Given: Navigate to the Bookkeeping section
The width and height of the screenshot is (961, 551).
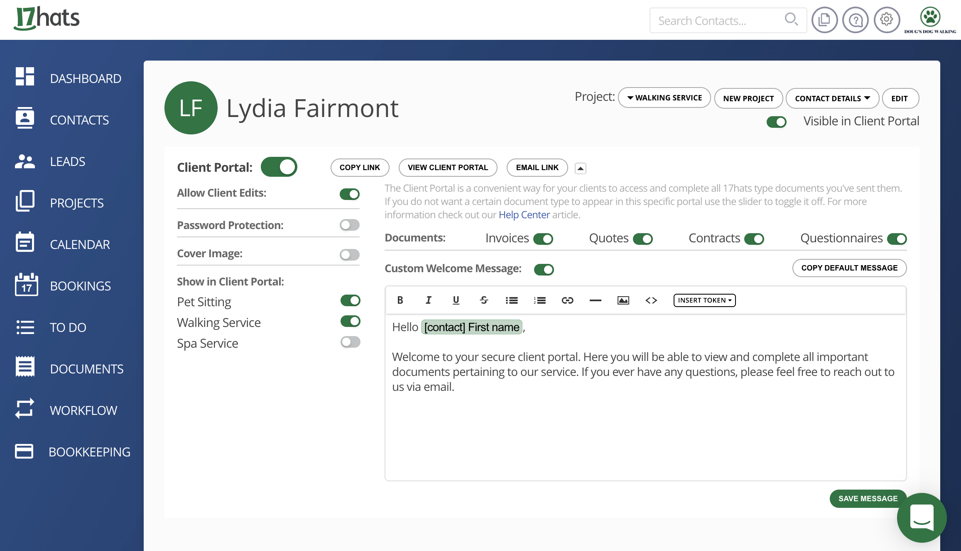Looking at the screenshot, I should coord(90,452).
